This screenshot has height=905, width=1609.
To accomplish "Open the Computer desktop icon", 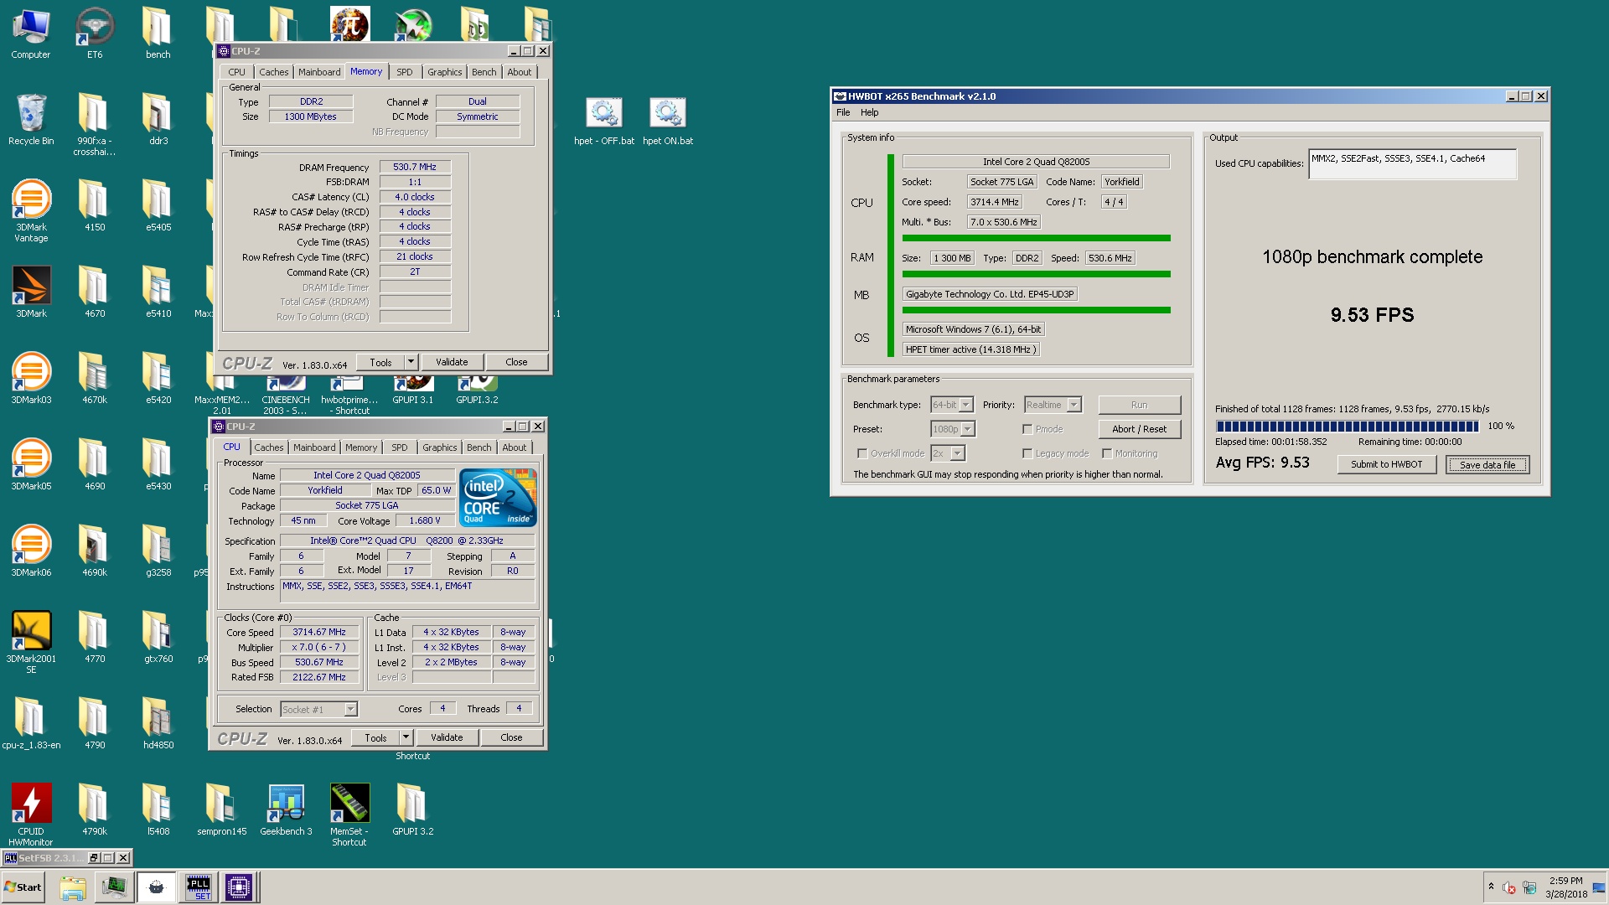I will [x=31, y=34].
